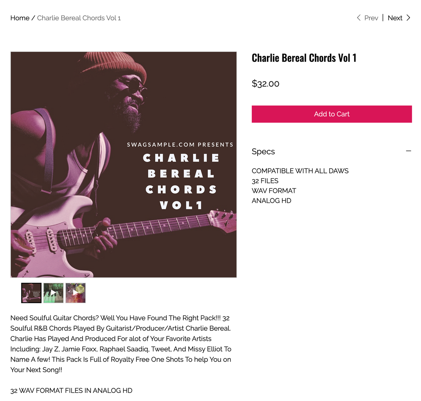This screenshot has height=401, width=421.
Task: Select the album cover thumbnail
Action: pos(31,293)
